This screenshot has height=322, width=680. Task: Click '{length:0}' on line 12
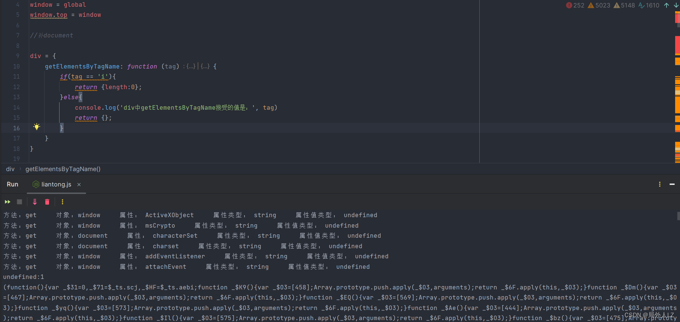coord(120,87)
